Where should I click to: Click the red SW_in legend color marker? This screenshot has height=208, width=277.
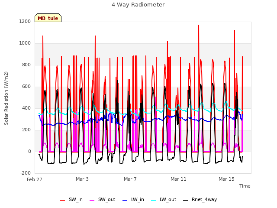62,200
